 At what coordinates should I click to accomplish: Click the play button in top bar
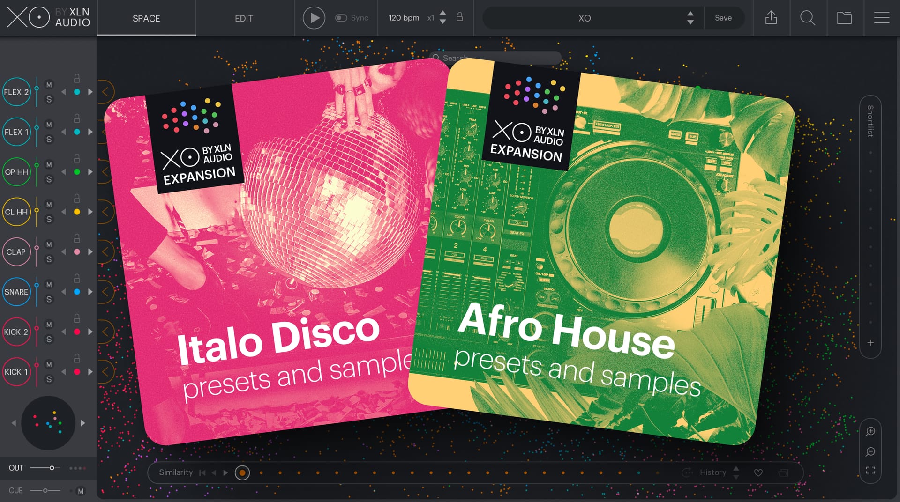(314, 18)
